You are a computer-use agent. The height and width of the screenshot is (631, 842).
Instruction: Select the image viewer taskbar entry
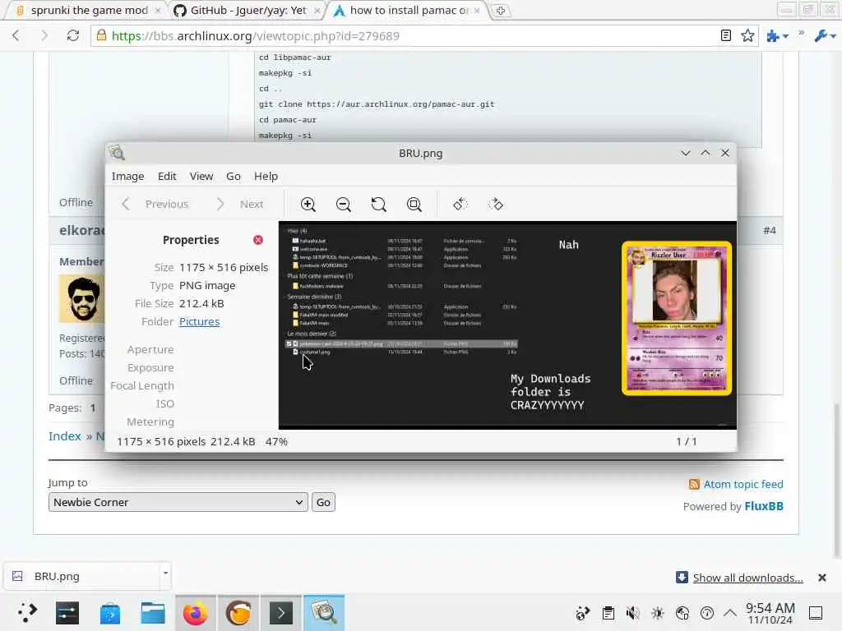click(324, 613)
